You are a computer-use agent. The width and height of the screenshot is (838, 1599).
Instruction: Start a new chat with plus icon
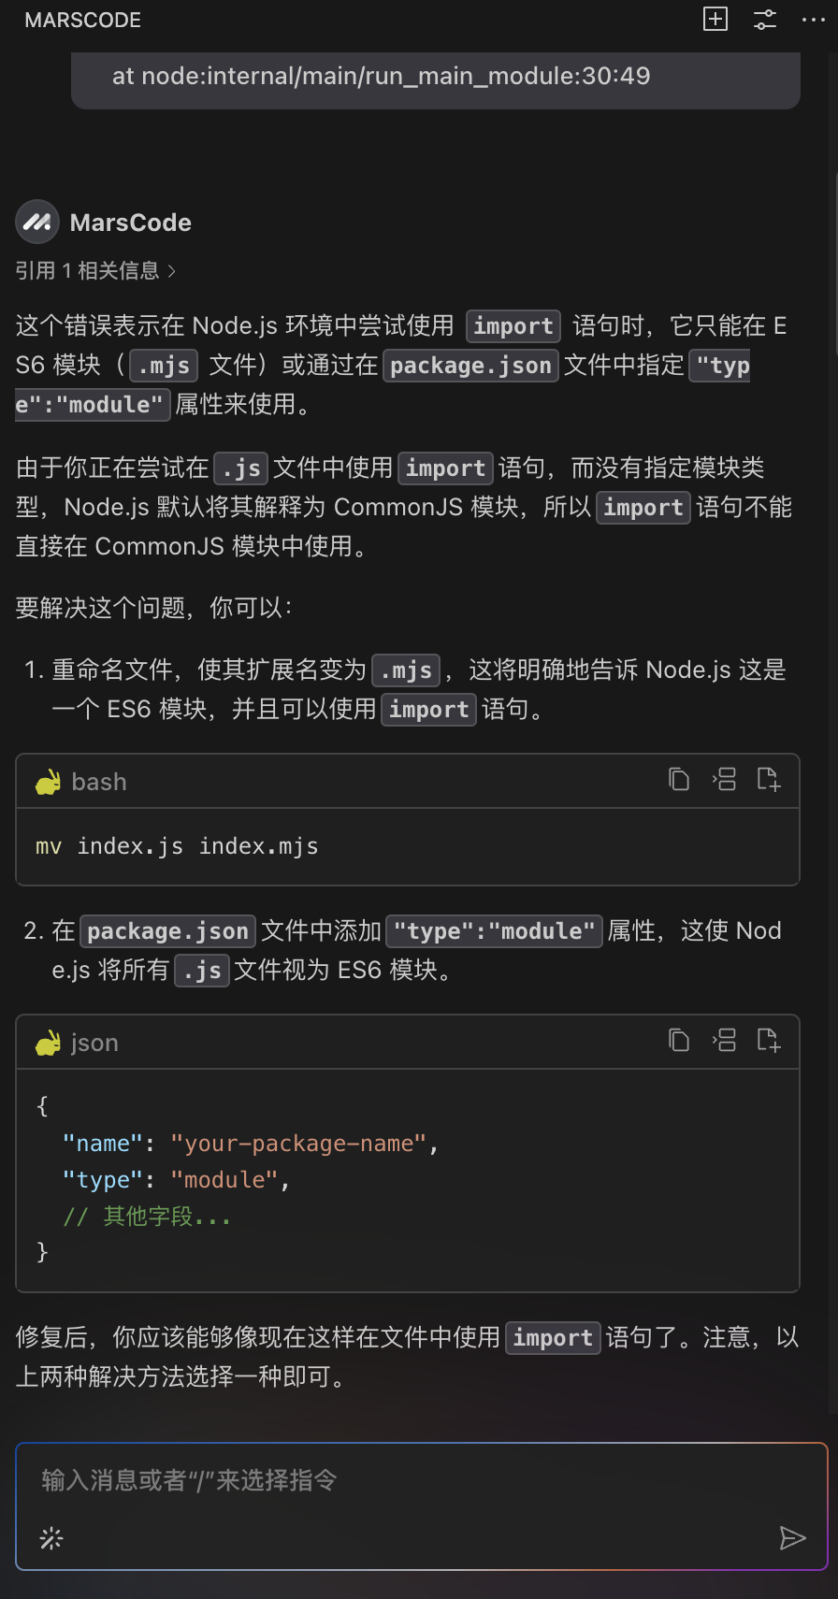click(715, 20)
